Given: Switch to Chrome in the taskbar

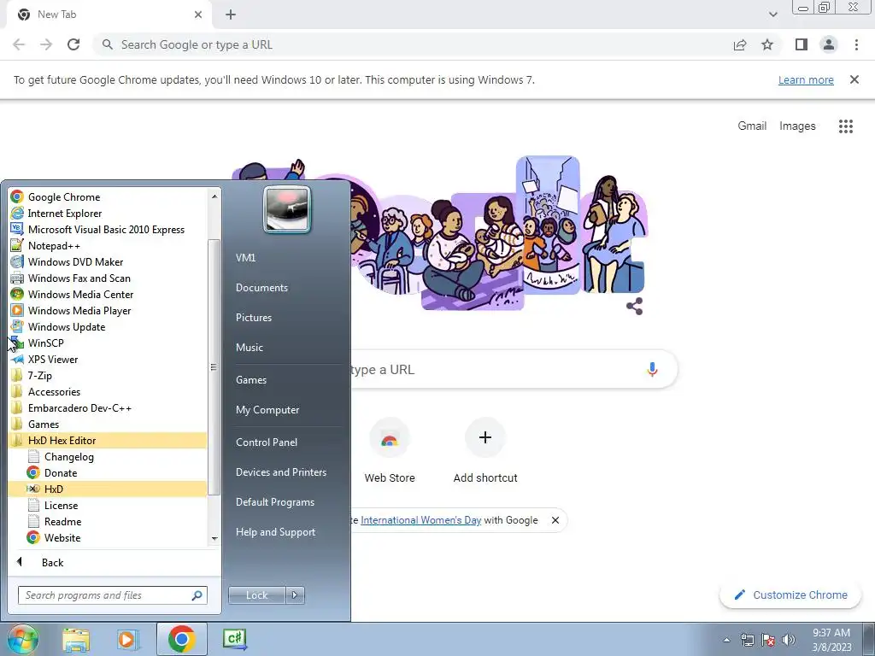Looking at the screenshot, I should pyautogui.click(x=181, y=639).
